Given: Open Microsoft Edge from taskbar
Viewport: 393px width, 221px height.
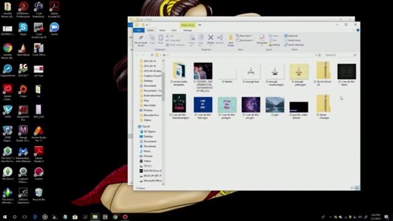Looking at the screenshot, I should pos(35,217).
